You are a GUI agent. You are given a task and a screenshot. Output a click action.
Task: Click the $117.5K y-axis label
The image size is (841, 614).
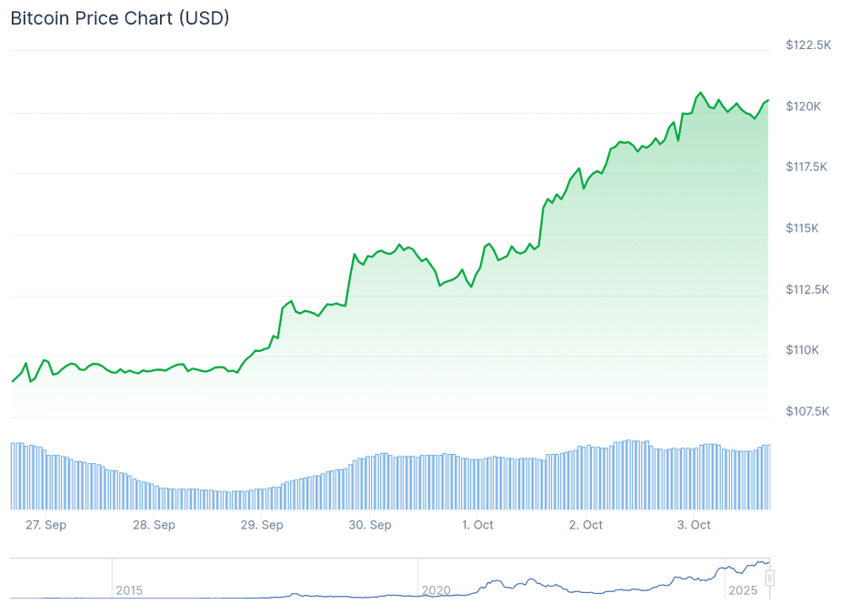(x=808, y=167)
